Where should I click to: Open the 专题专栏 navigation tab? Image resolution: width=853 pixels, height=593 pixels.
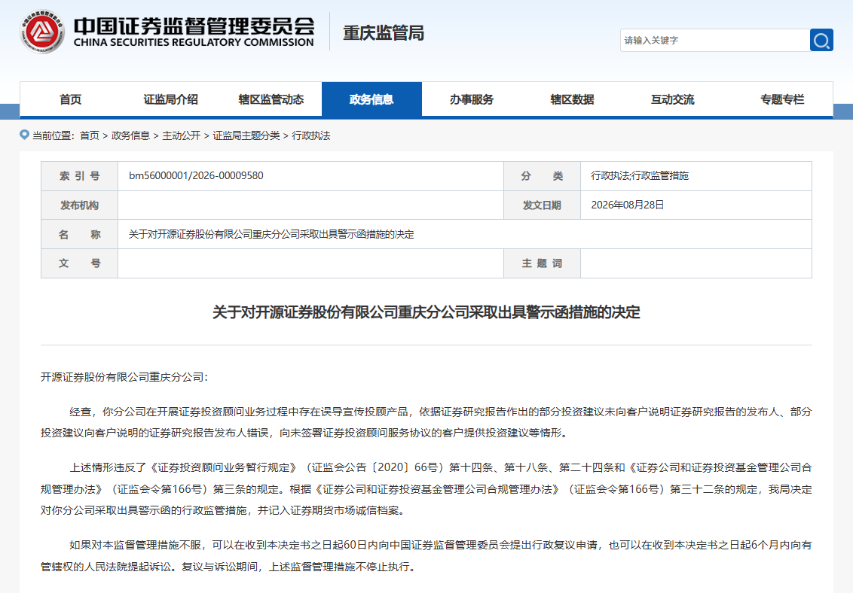click(x=782, y=99)
